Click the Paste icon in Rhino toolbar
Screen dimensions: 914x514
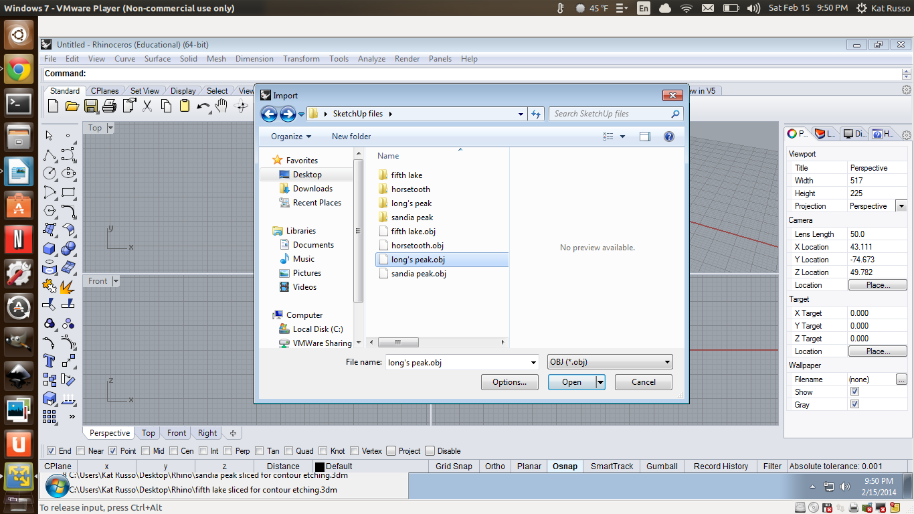point(185,106)
